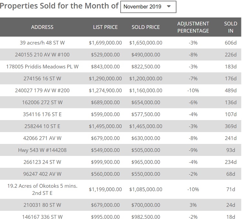Click the SOLD PRICE column header
Viewport: 242px width, 219px height.
click(146, 27)
